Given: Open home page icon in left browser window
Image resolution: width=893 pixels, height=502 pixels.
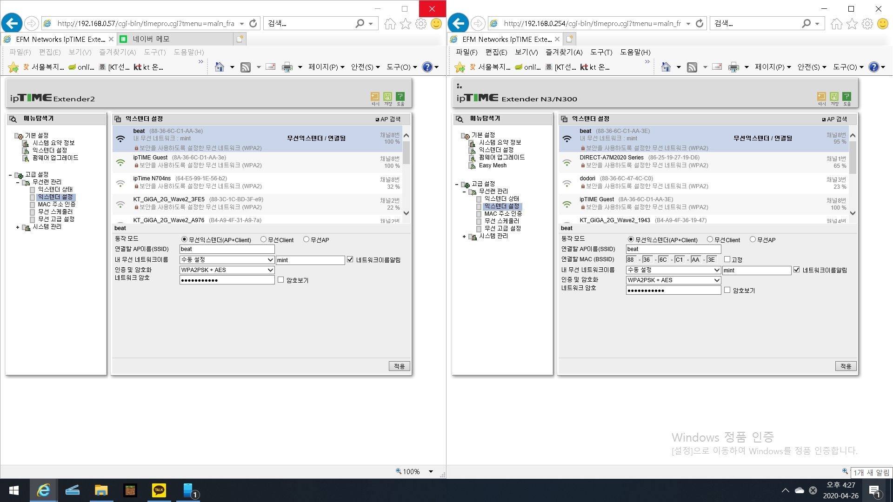Looking at the screenshot, I should pyautogui.click(x=390, y=24).
